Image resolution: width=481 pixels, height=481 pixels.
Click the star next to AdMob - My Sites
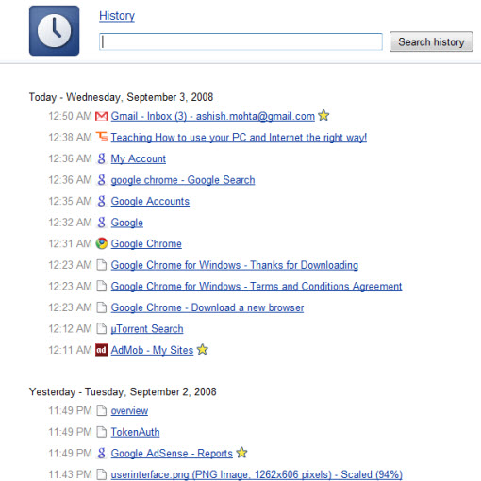[x=203, y=349]
